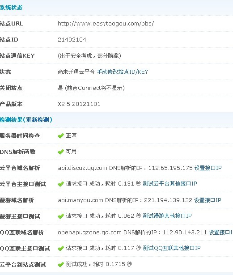Open 手动修改站点ID/KEY link
This screenshot has width=233, height=275.
123,72
